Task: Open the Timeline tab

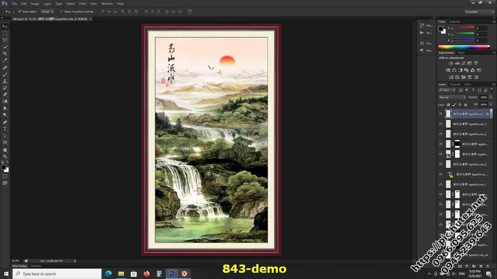Action: [x=36, y=266]
